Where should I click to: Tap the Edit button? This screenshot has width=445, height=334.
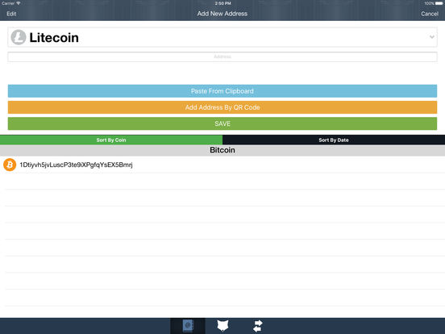click(x=11, y=14)
